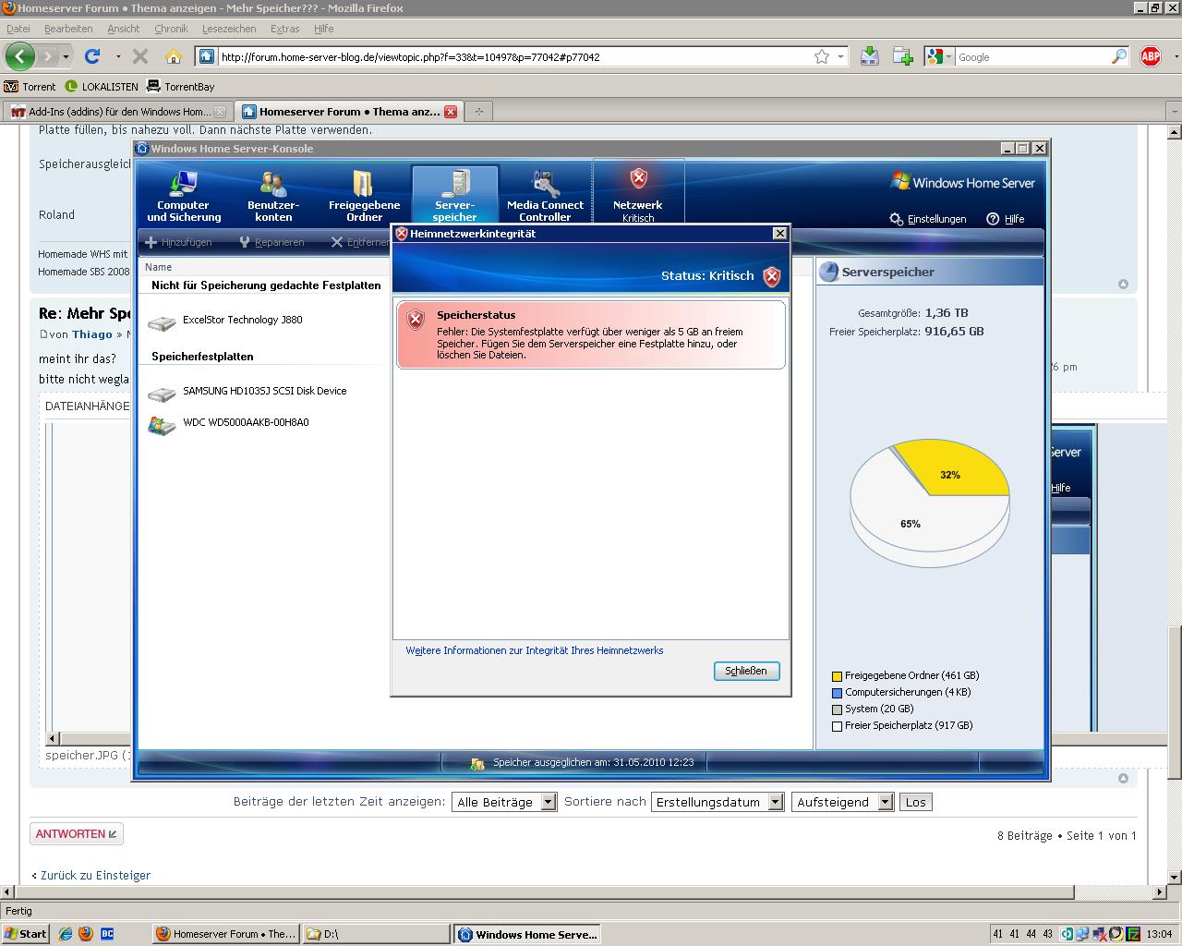Click yellow Freigegebene Ordner legend swatch

pos(838,676)
